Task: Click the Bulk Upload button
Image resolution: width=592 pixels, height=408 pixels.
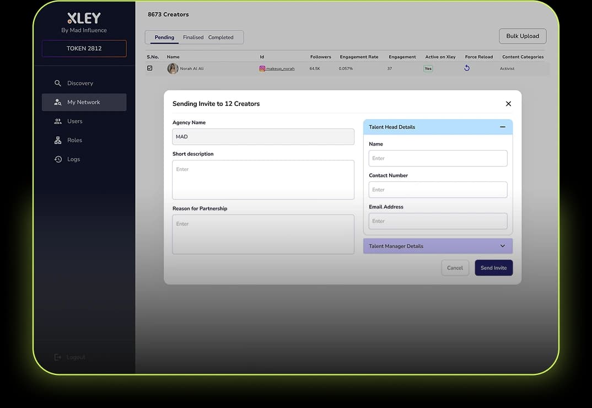Action: point(523,36)
